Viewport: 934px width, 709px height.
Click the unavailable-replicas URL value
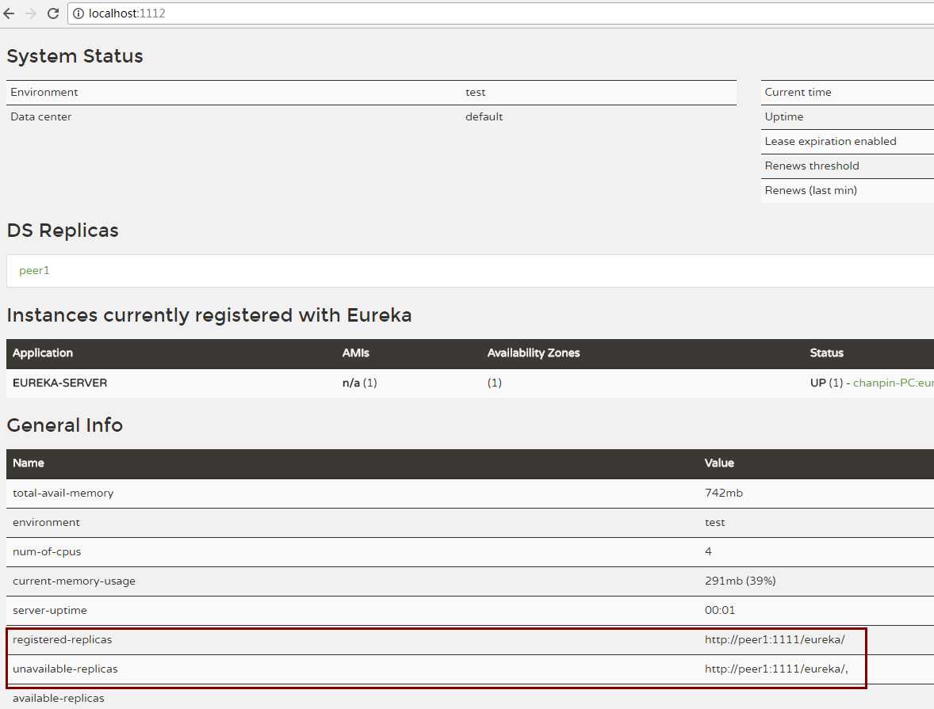pos(776,669)
